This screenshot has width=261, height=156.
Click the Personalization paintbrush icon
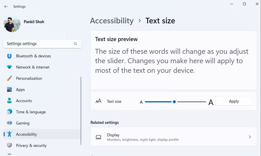tap(9, 78)
